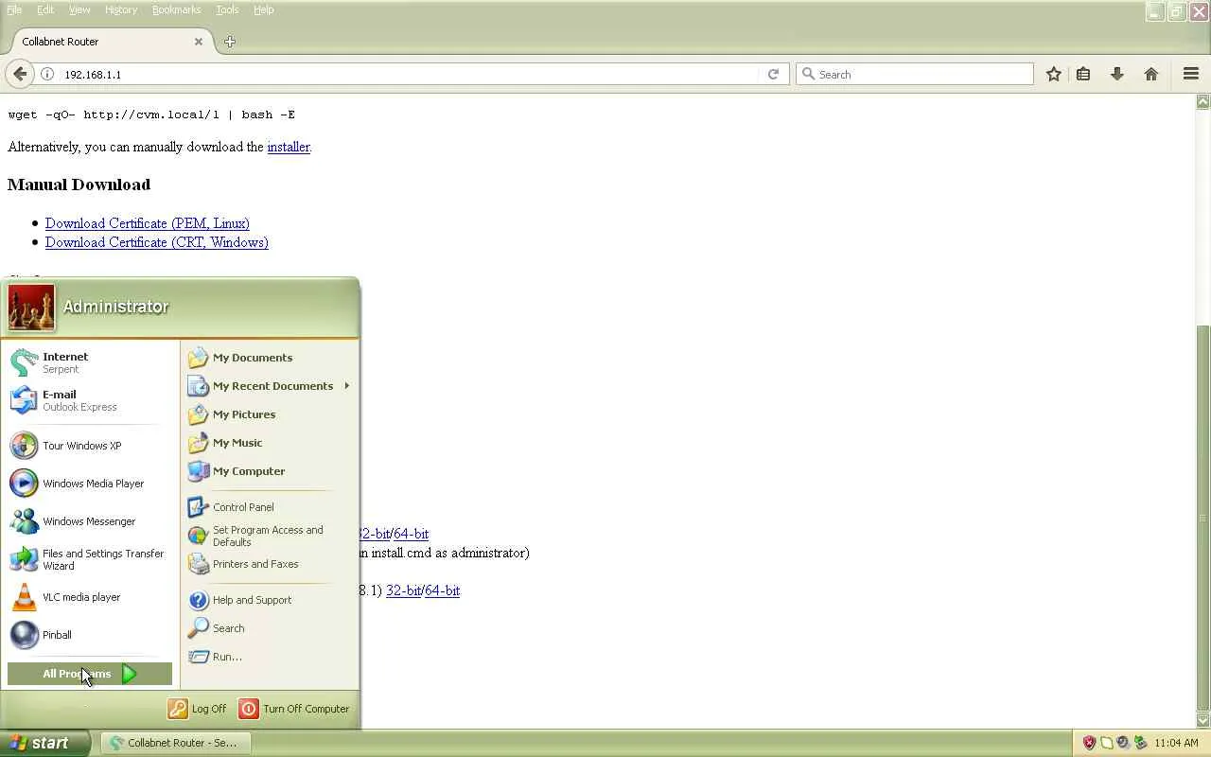This screenshot has height=757, width=1211.
Task: Open Files and Settings Transfer Wizard
Action: (x=90, y=559)
